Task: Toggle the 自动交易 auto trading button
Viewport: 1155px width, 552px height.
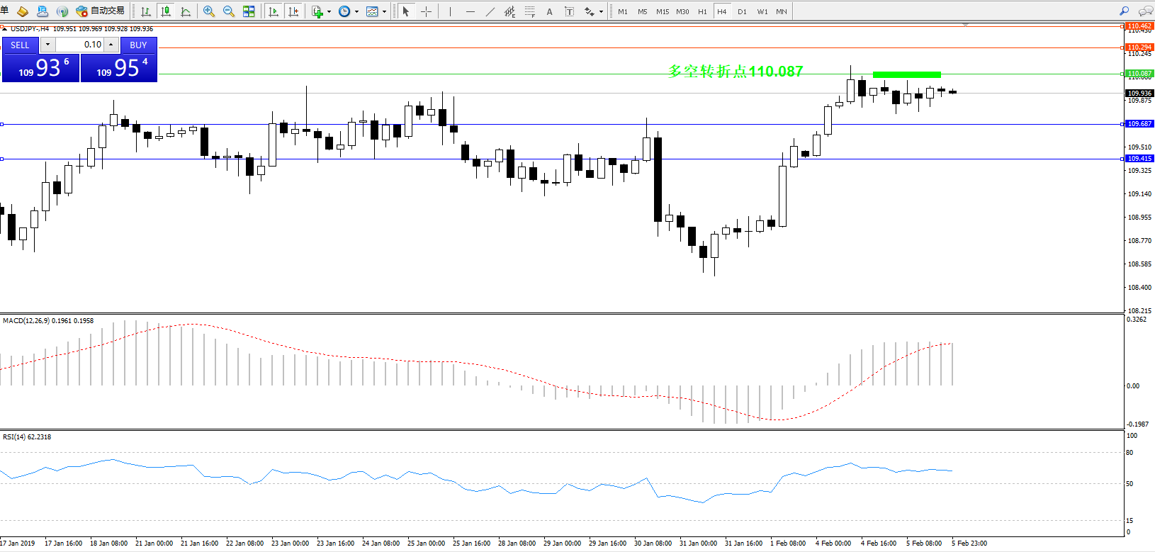Action: click(x=100, y=11)
